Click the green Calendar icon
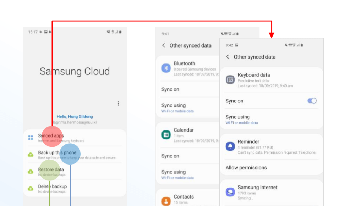Screen dimensions: 340x206 166,135
